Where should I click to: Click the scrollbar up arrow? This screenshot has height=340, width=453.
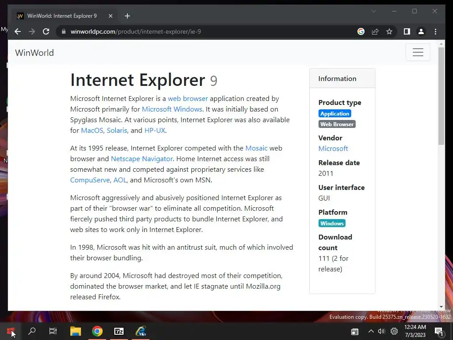(x=441, y=44)
